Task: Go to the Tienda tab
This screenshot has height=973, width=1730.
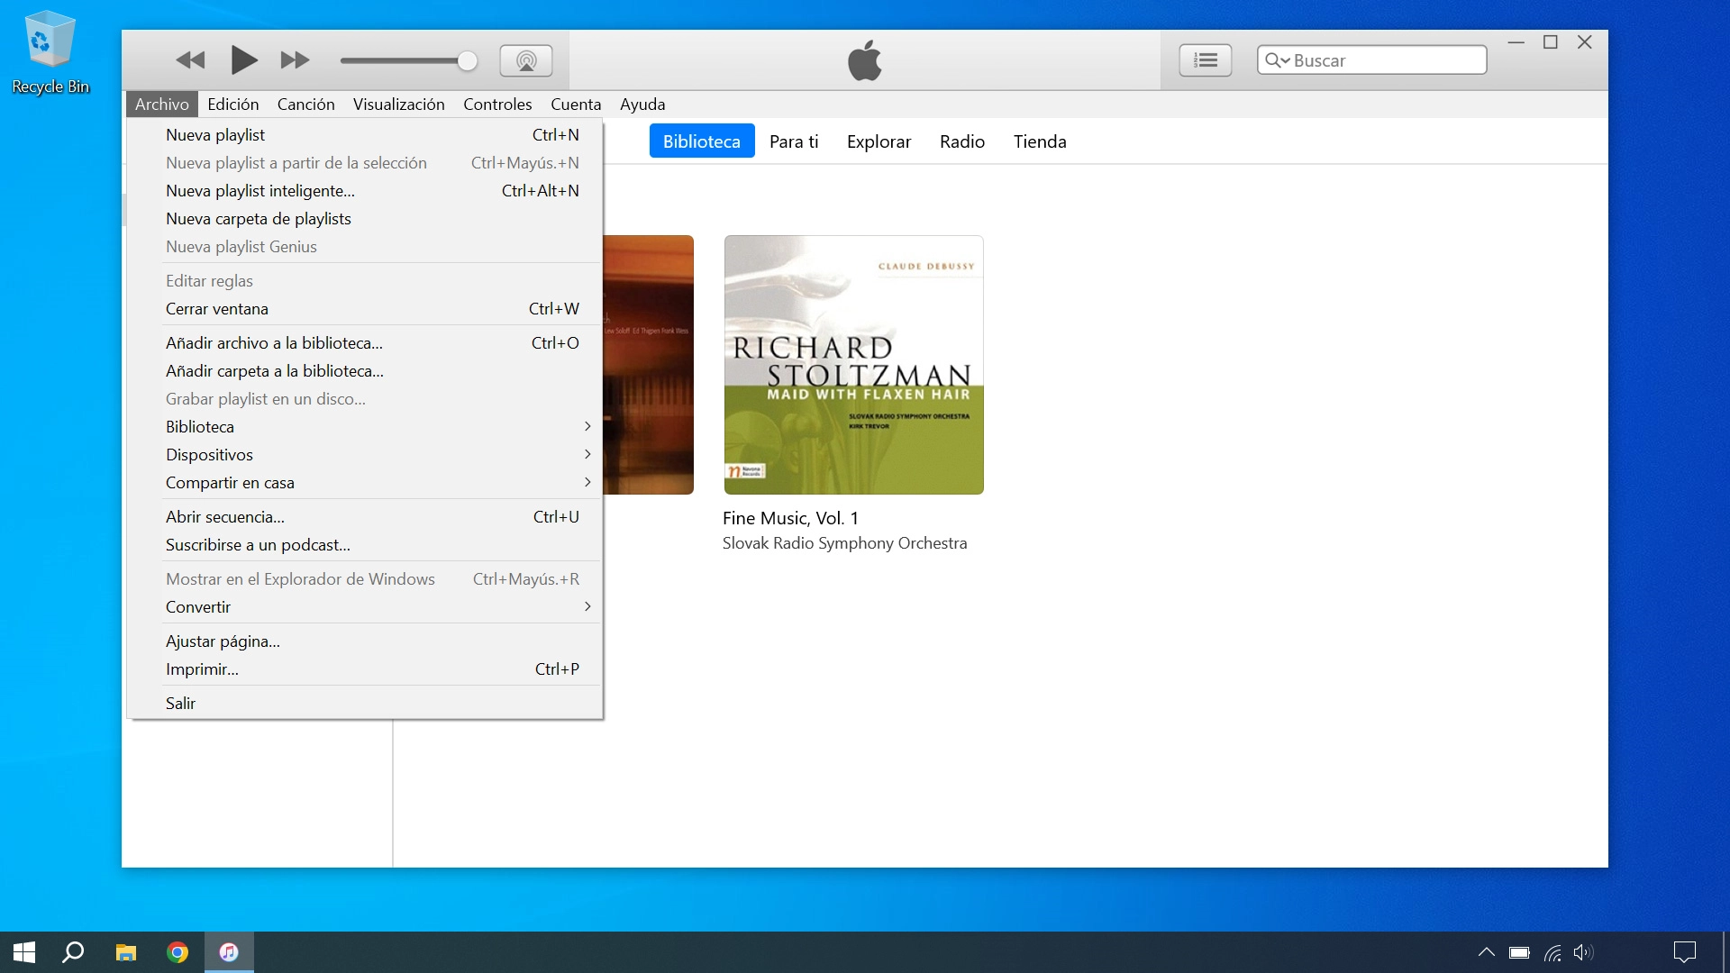Action: click(1039, 141)
